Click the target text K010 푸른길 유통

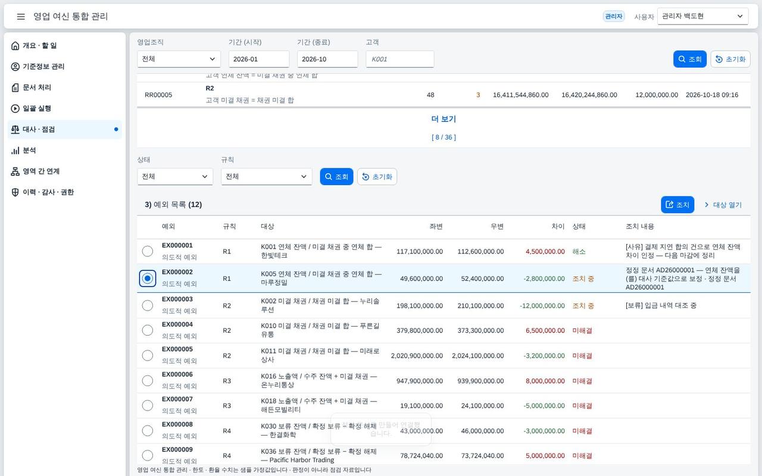coord(320,330)
